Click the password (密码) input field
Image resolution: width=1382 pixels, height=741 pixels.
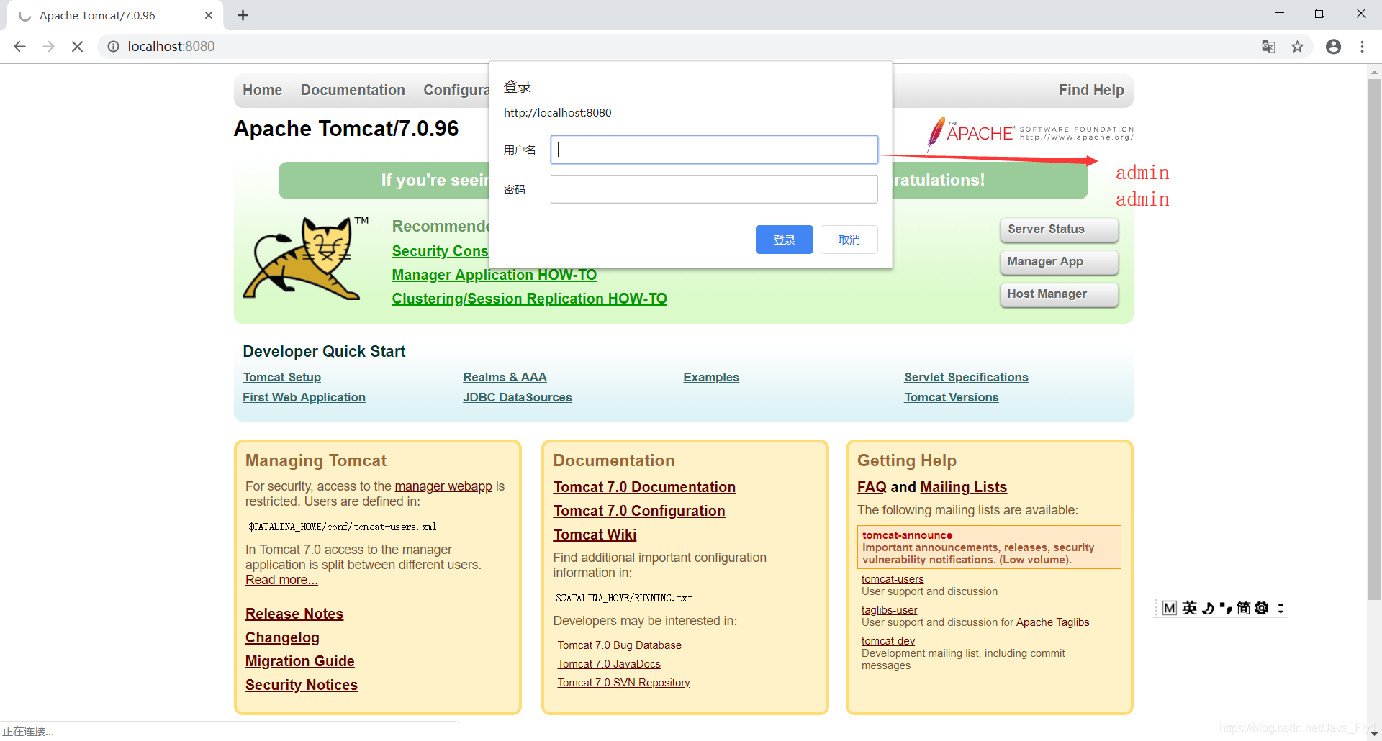(x=714, y=189)
